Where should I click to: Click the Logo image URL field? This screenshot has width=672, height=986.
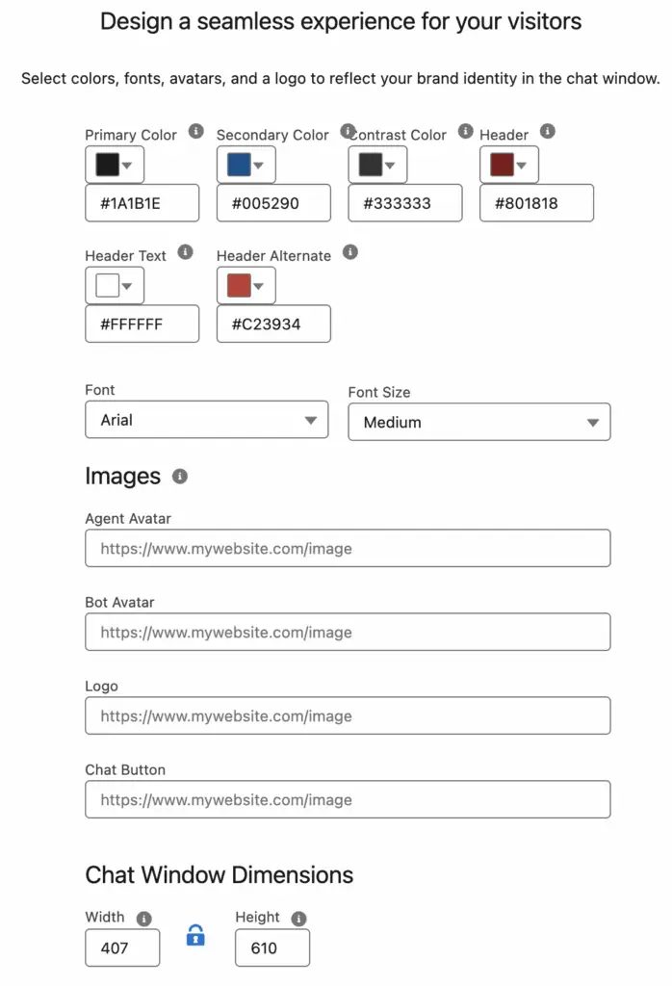[348, 715]
